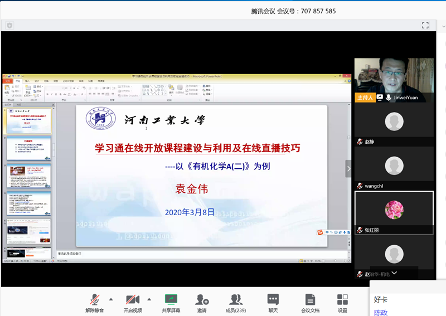
Task: Open the 成员(239) members list
Action: 236,303
